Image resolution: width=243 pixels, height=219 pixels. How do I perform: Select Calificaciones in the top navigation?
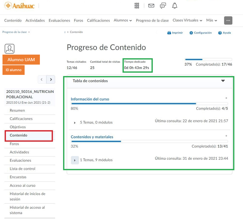pos(98,20)
